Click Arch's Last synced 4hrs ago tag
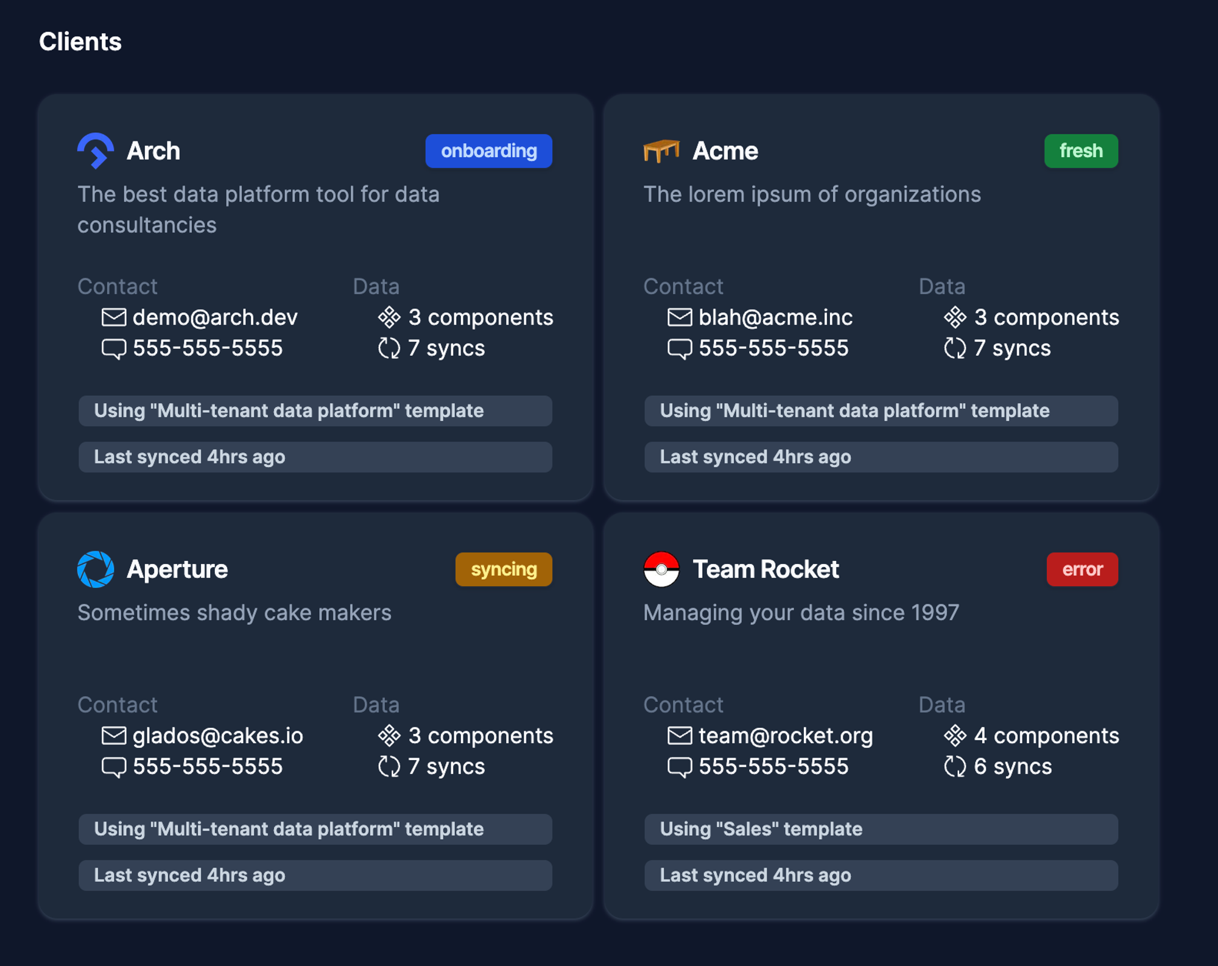Image resolution: width=1218 pixels, height=966 pixels. coord(315,457)
